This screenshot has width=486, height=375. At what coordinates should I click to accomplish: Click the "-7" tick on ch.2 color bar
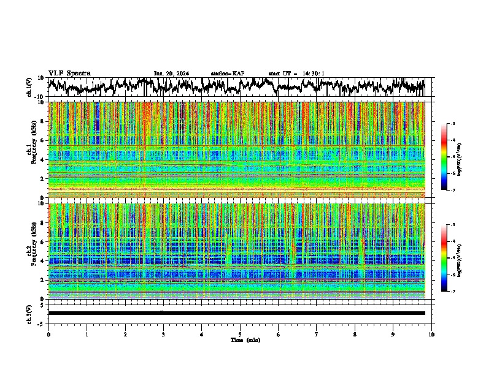point(453,291)
